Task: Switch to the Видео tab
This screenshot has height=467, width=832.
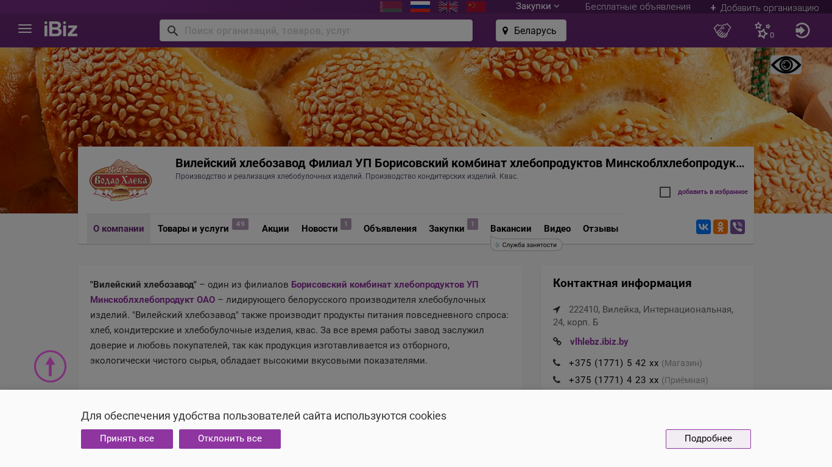Action: 557,229
